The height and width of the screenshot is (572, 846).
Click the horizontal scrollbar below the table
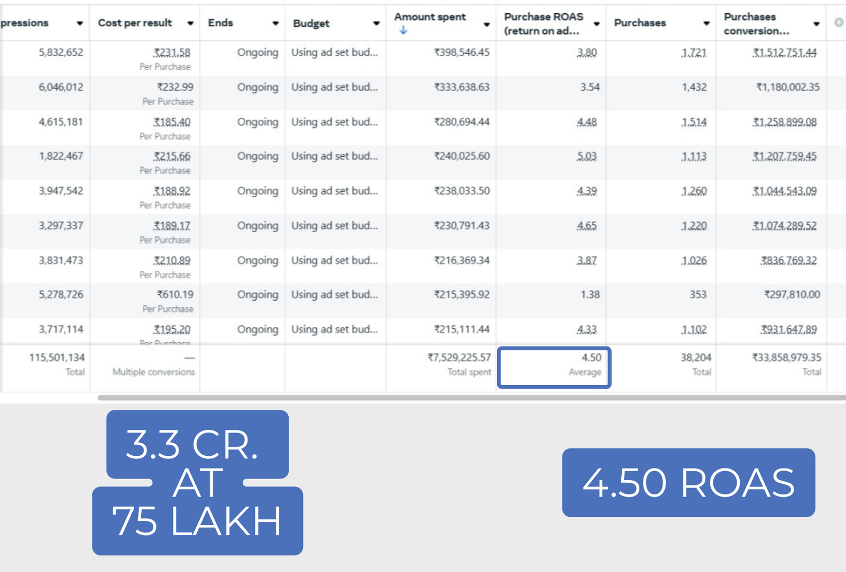471,397
